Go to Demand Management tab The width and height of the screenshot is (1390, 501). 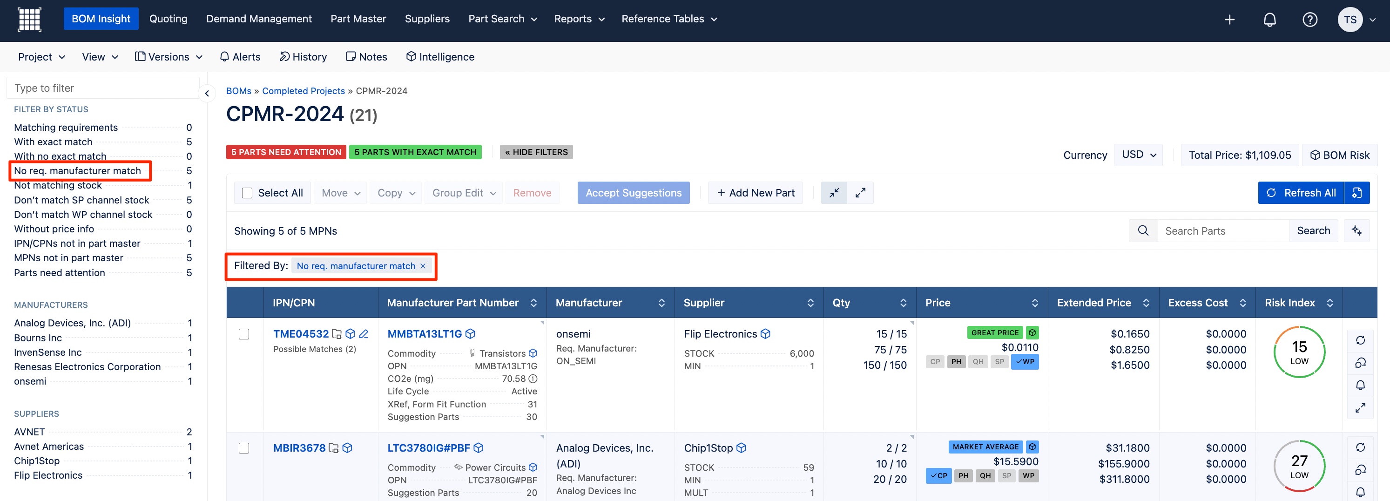click(259, 19)
